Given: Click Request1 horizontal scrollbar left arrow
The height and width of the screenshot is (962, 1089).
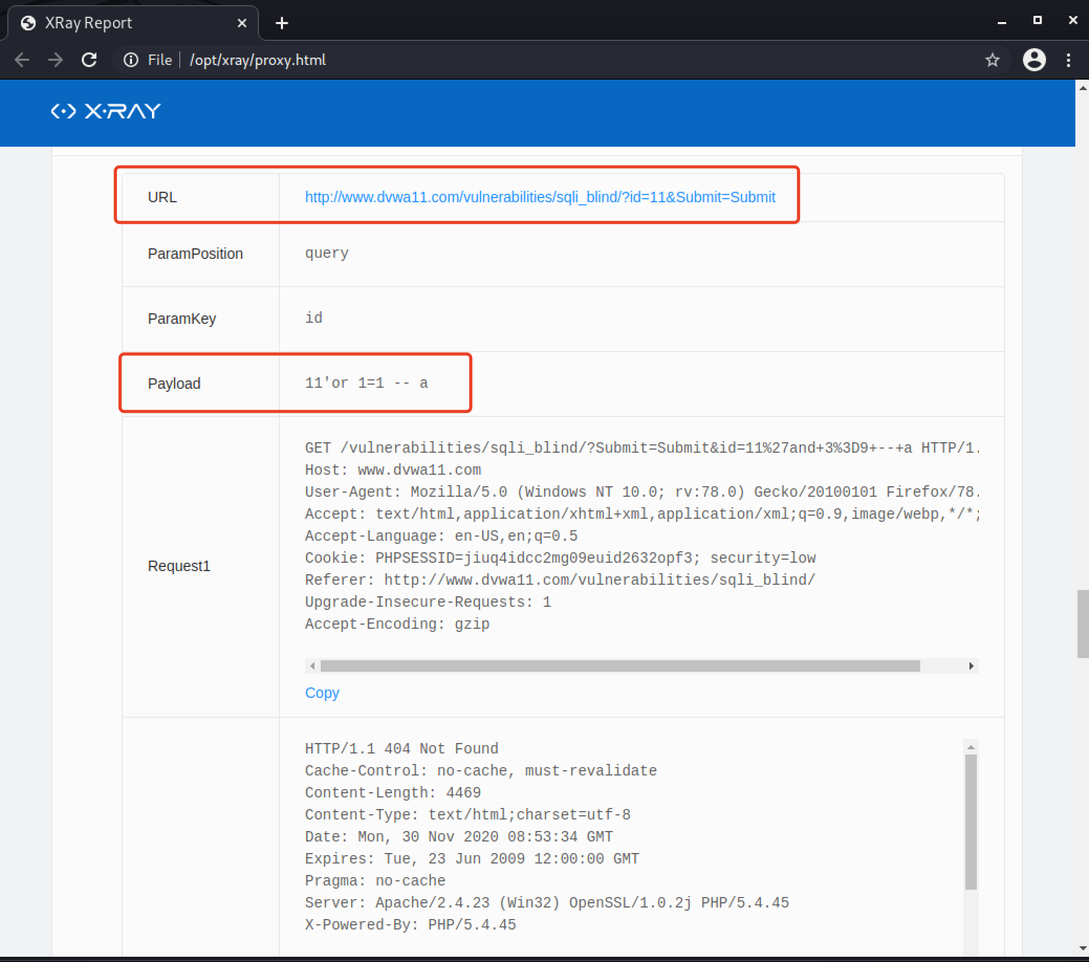Looking at the screenshot, I should pyautogui.click(x=312, y=666).
